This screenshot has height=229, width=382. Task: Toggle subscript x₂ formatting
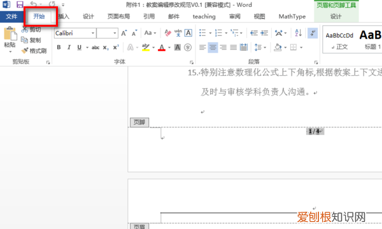106,48
